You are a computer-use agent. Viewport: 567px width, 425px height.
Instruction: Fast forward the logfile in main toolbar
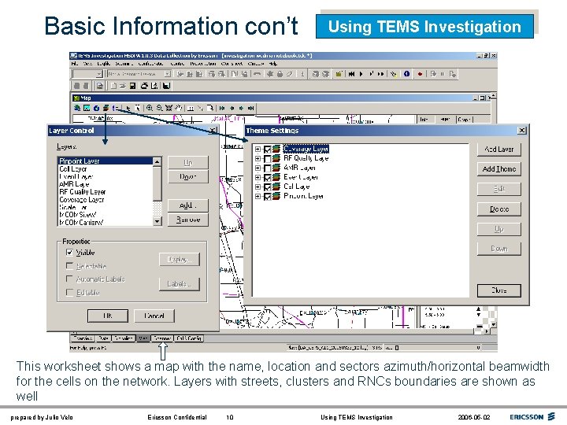pos(381,74)
